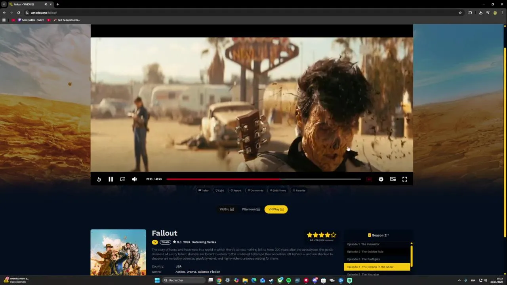507x285 pixels.
Task: Open the Comments section button
Action: pos(255,190)
